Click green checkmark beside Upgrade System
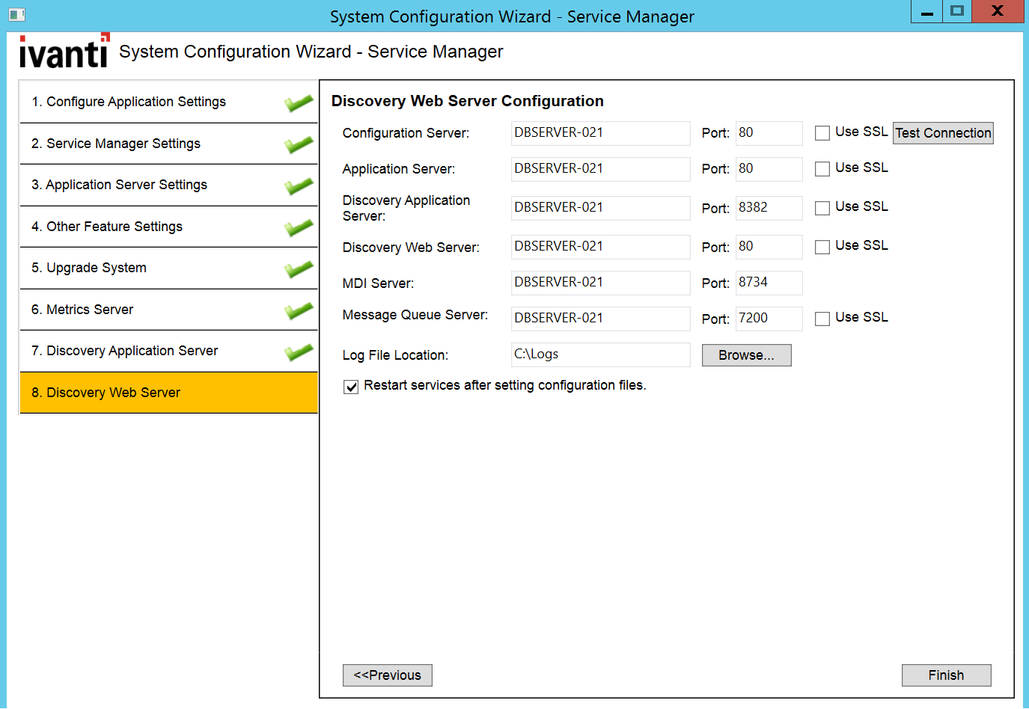 [298, 269]
